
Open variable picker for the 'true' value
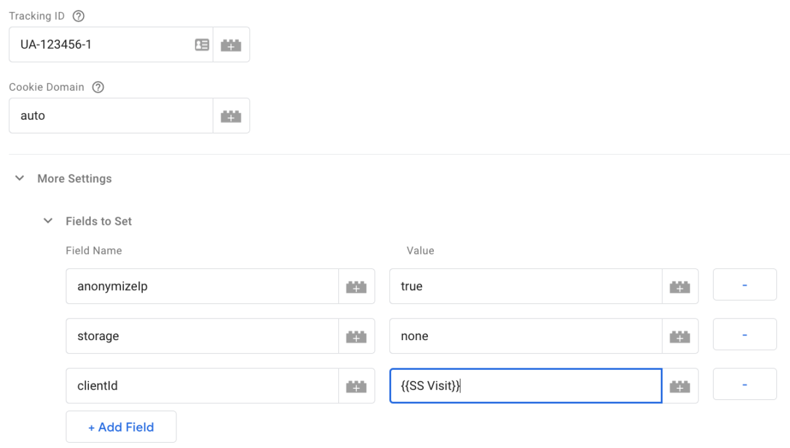click(x=679, y=286)
